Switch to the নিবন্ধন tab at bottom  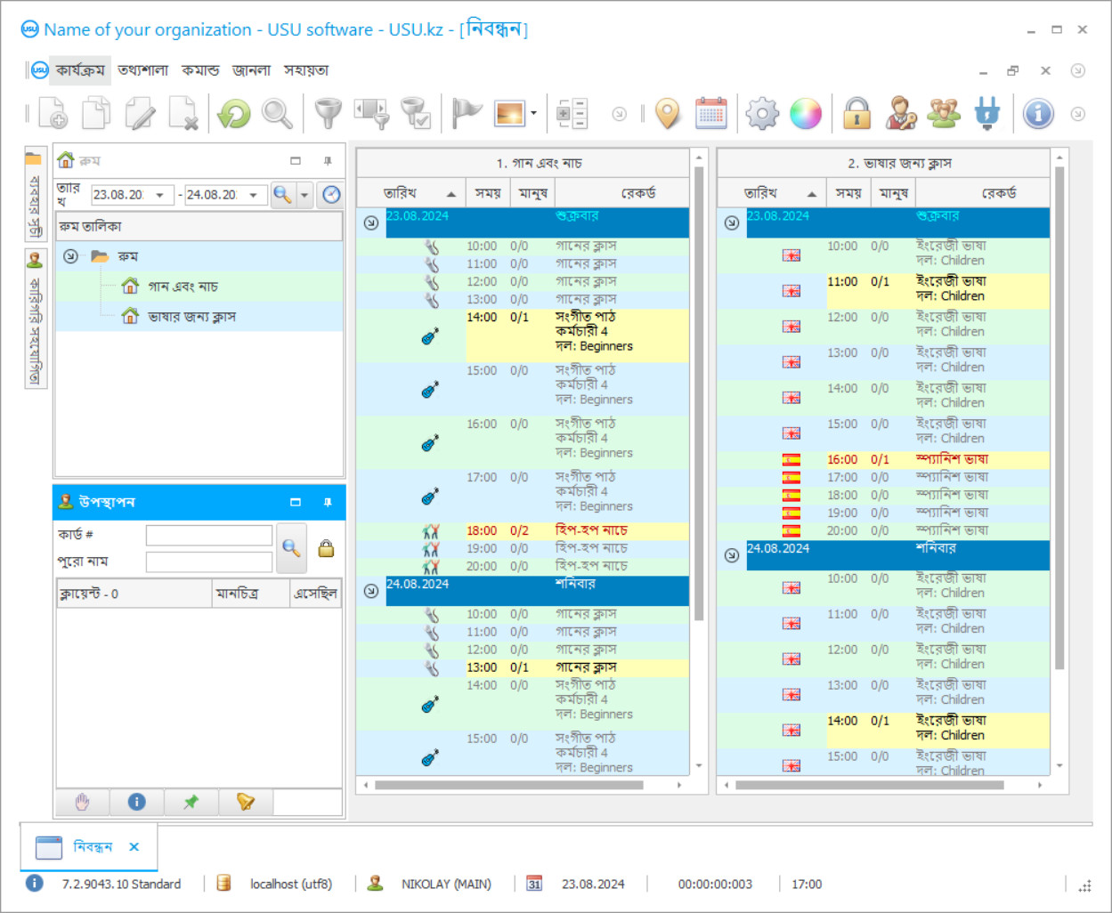tap(92, 847)
